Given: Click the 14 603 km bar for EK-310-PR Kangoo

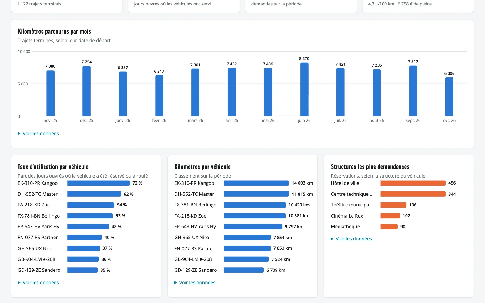Looking at the screenshot, I should tap(256, 183).
